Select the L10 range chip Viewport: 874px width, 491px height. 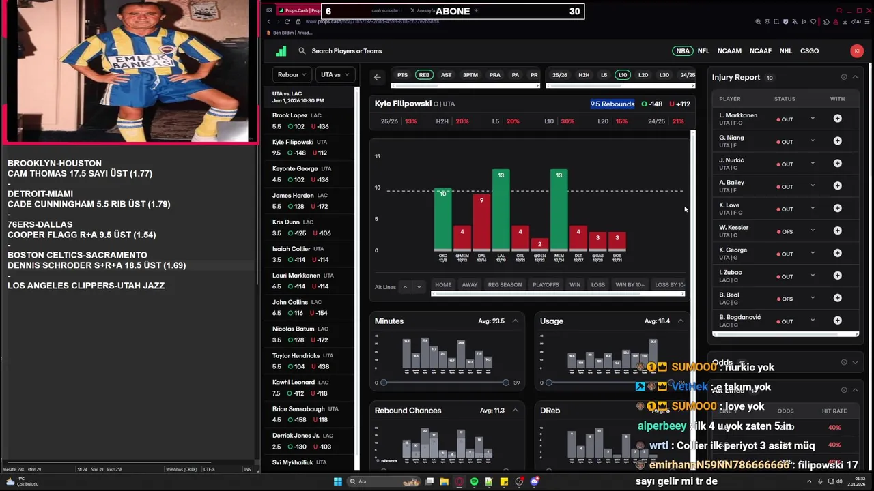(623, 75)
